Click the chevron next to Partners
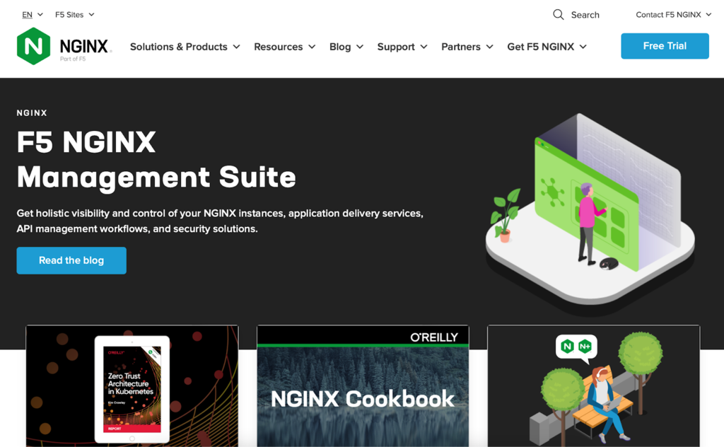724x447 pixels. tap(490, 47)
